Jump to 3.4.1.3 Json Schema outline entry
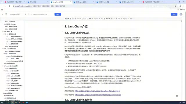 15,41
